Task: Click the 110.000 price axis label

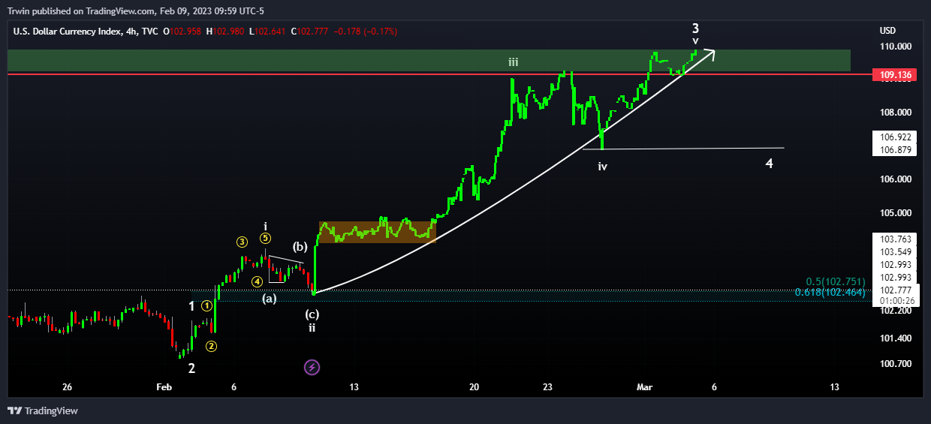Action: coord(894,47)
